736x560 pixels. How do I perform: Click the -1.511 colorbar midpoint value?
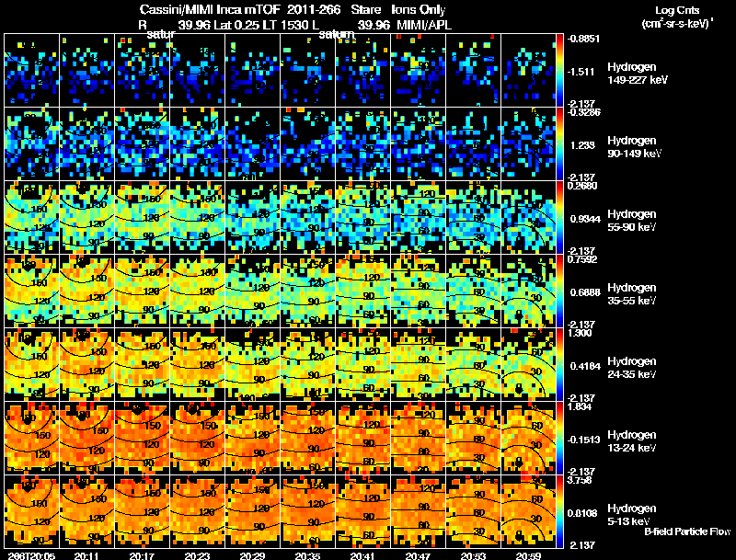[581, 72]
